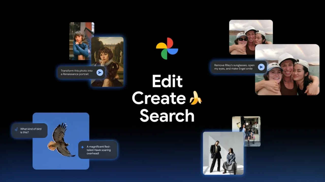325x182 pixels.
Task: Click the Google Photos pinwheel logo
Action: (167, 49)
